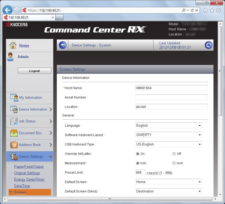Click the Home house icon
225x204 pixels.
pos(13,45)
